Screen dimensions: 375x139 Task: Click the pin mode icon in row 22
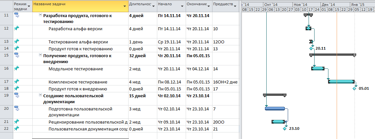(x=17, y=128)
